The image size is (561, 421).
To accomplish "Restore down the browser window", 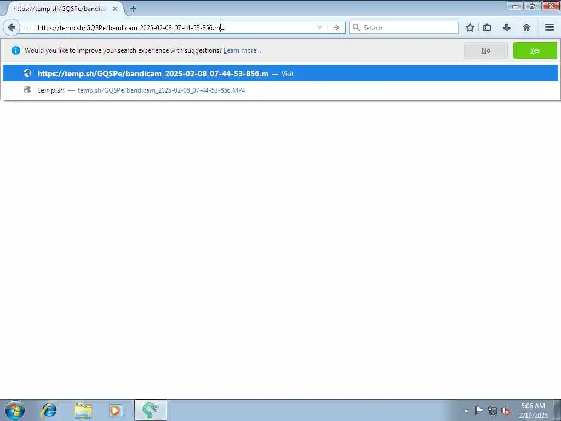I will tap(533, 5).
